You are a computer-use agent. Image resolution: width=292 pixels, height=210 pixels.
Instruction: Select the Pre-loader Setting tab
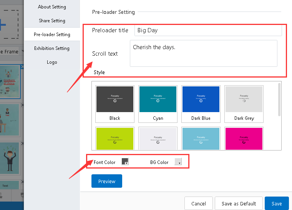point(52,35)
